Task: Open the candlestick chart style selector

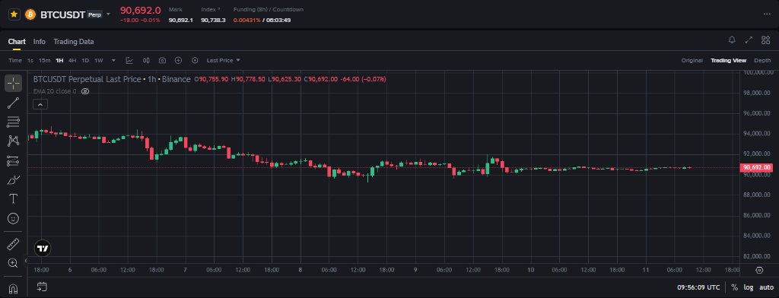Action: [146, 61]
